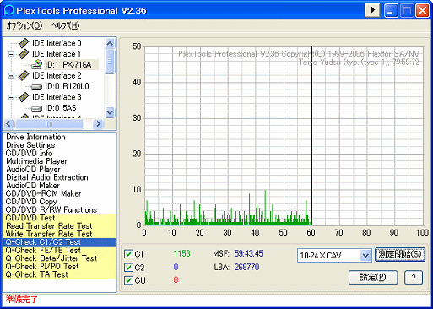Select Write Transfer Rate Test
The image size is (433, 309).
point(49,234)
